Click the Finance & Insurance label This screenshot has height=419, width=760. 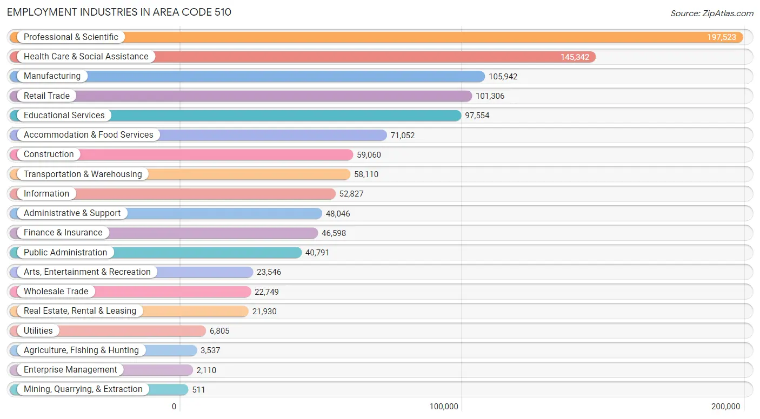(63, 232)
